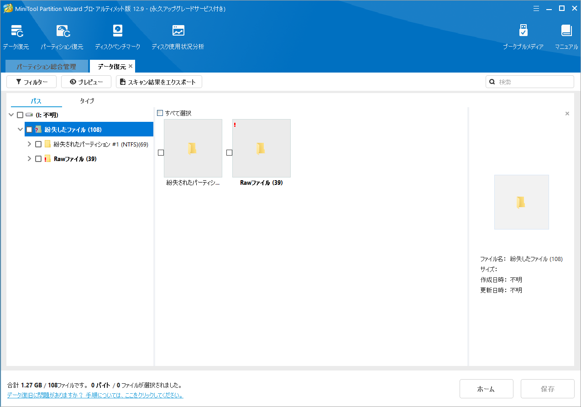
Task: Click the 保存 button
Action: coord(548,389)
